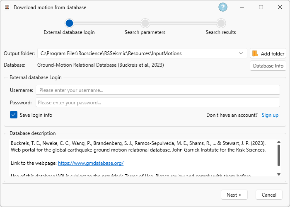Screen dimensions: 290x207
Task: Click the application icon in the title bar
Action: (7, 7)
